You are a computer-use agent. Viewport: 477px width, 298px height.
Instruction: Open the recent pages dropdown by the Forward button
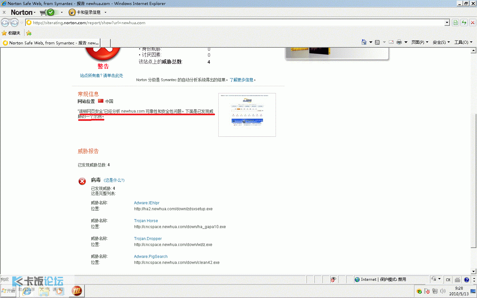click(22, 23)
